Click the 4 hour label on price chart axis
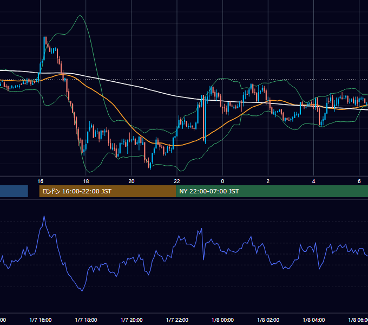The width and height of the screenshot is (368, 325). click(x=313, y=181)
